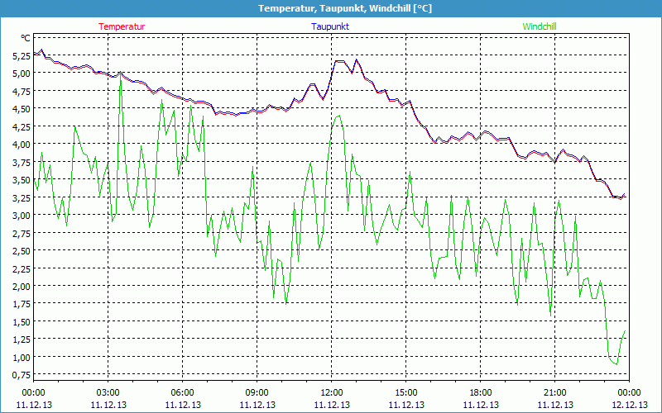Select the 18:00 time axis label
The width and height of the screenshot is (662, 413).
[481, 392]
